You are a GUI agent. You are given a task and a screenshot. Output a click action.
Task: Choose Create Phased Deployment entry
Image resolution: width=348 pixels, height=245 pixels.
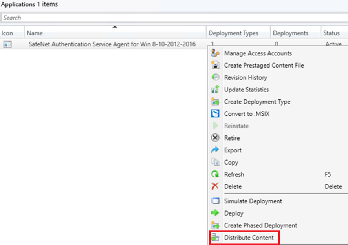pyautogui.click(x=260, y=225)
